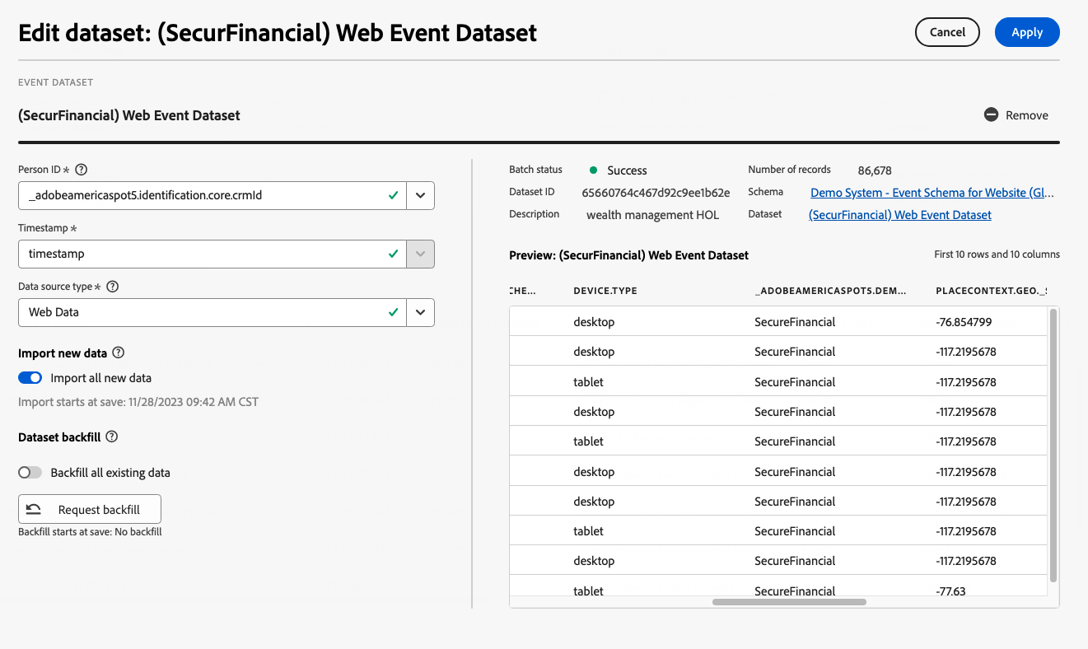Click the Data source type help icon
This screenshot has height=649, width=1088.
(x=113, y=287)
